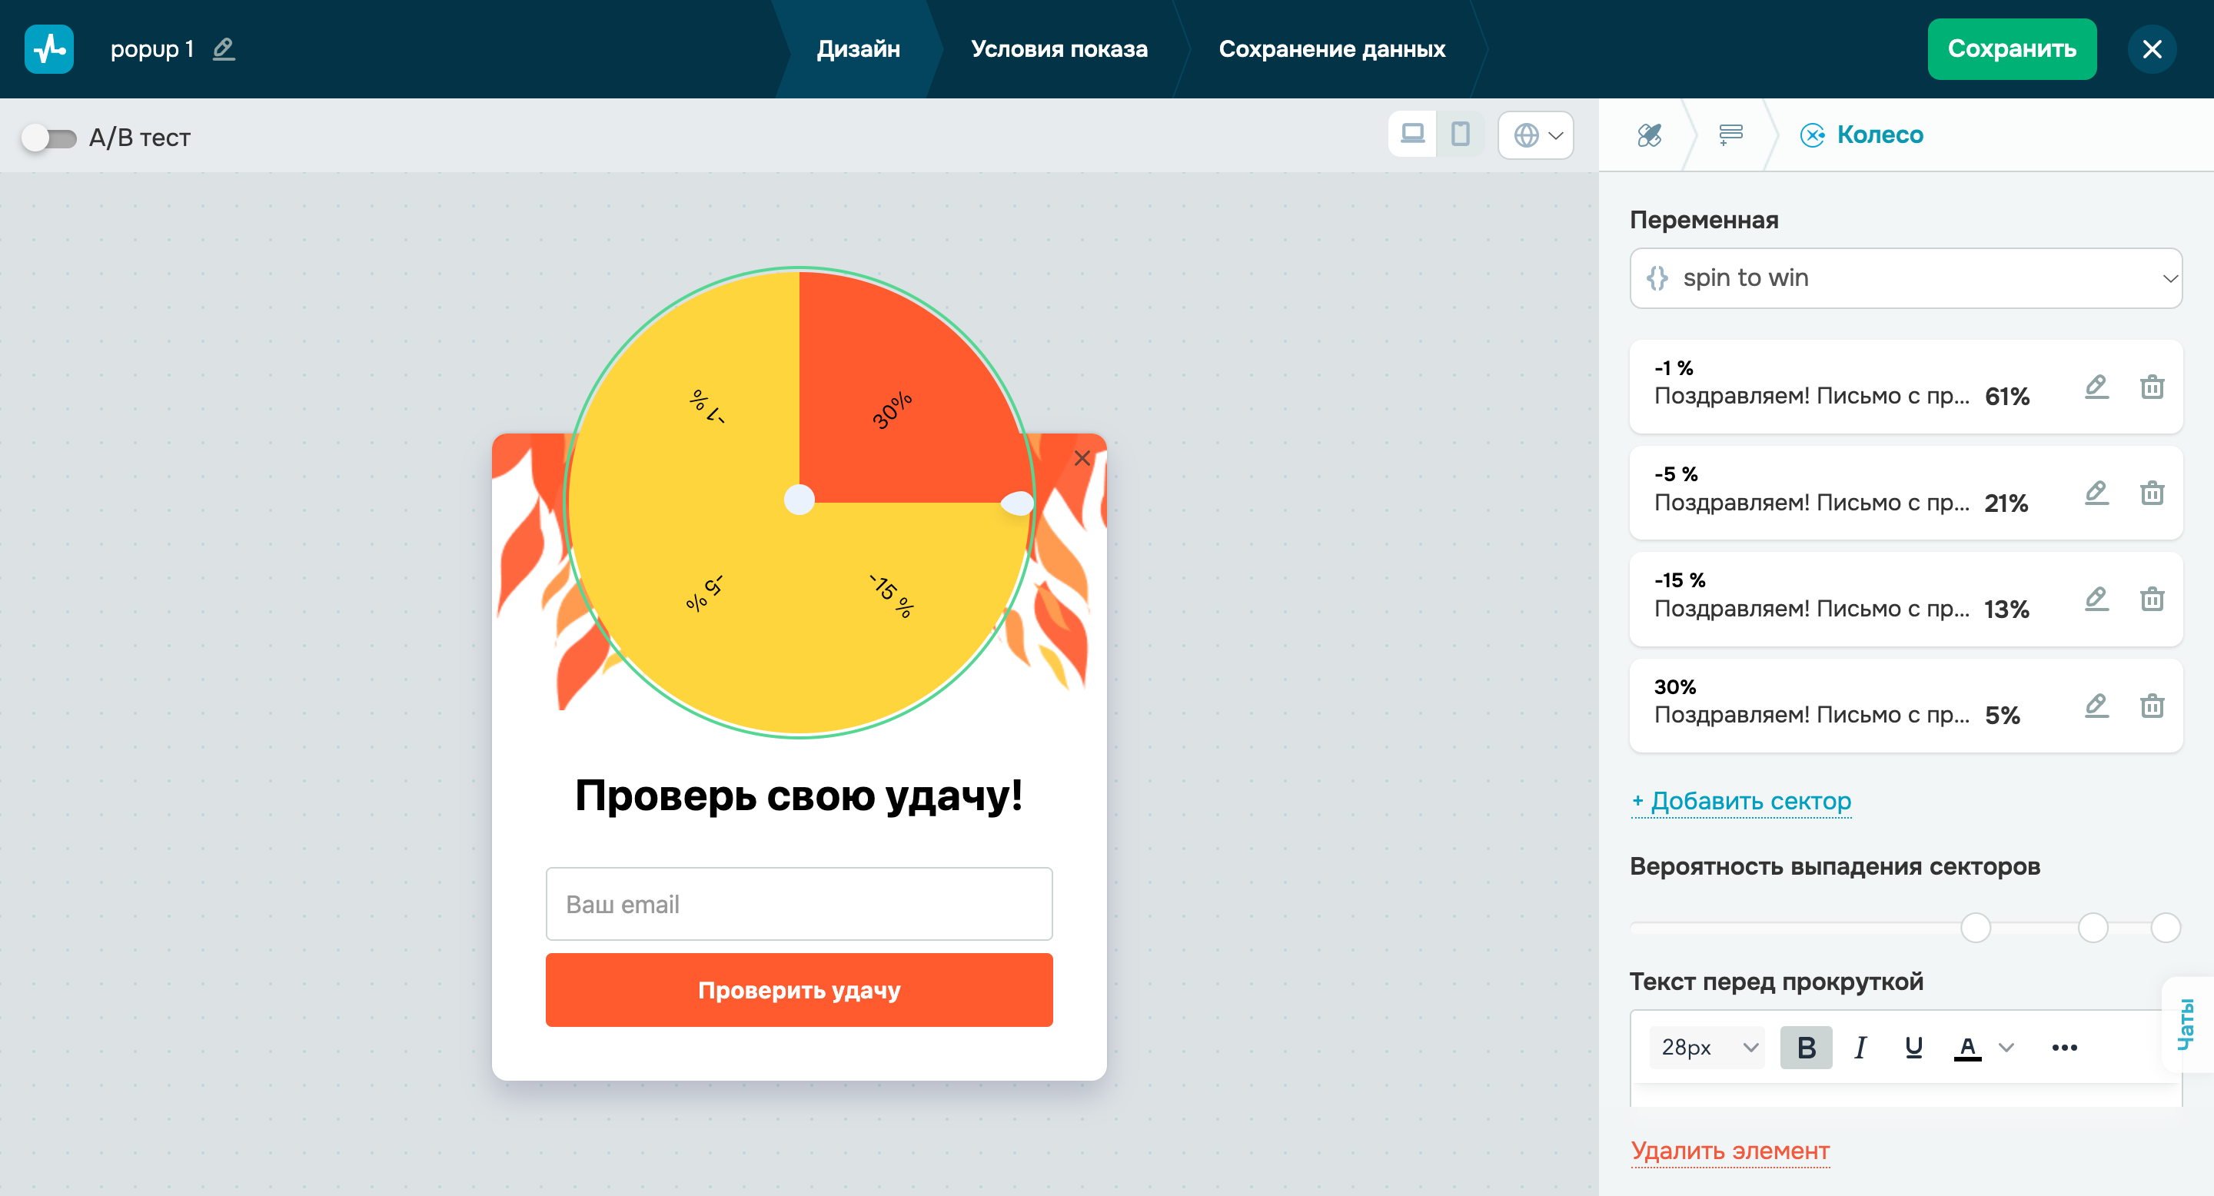This screenshot has height=1196, width=2214.
Task: Open the element settings panel icon
Action: pyautogui.click(x=1731, y=134)
